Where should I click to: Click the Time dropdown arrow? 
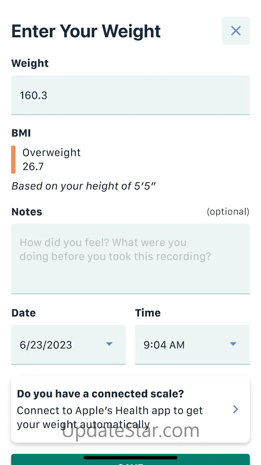click(233, 344)
